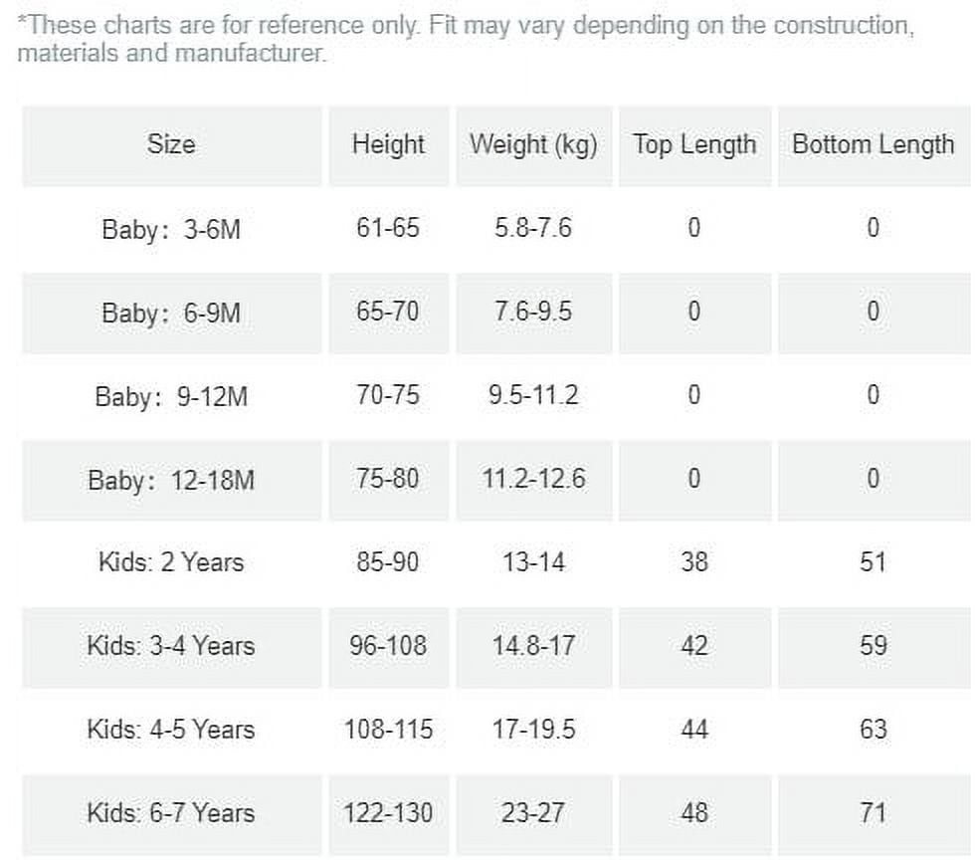Click the Height column header

(389, 145)
